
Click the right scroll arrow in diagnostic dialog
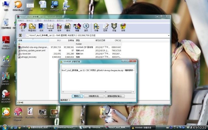133,92
